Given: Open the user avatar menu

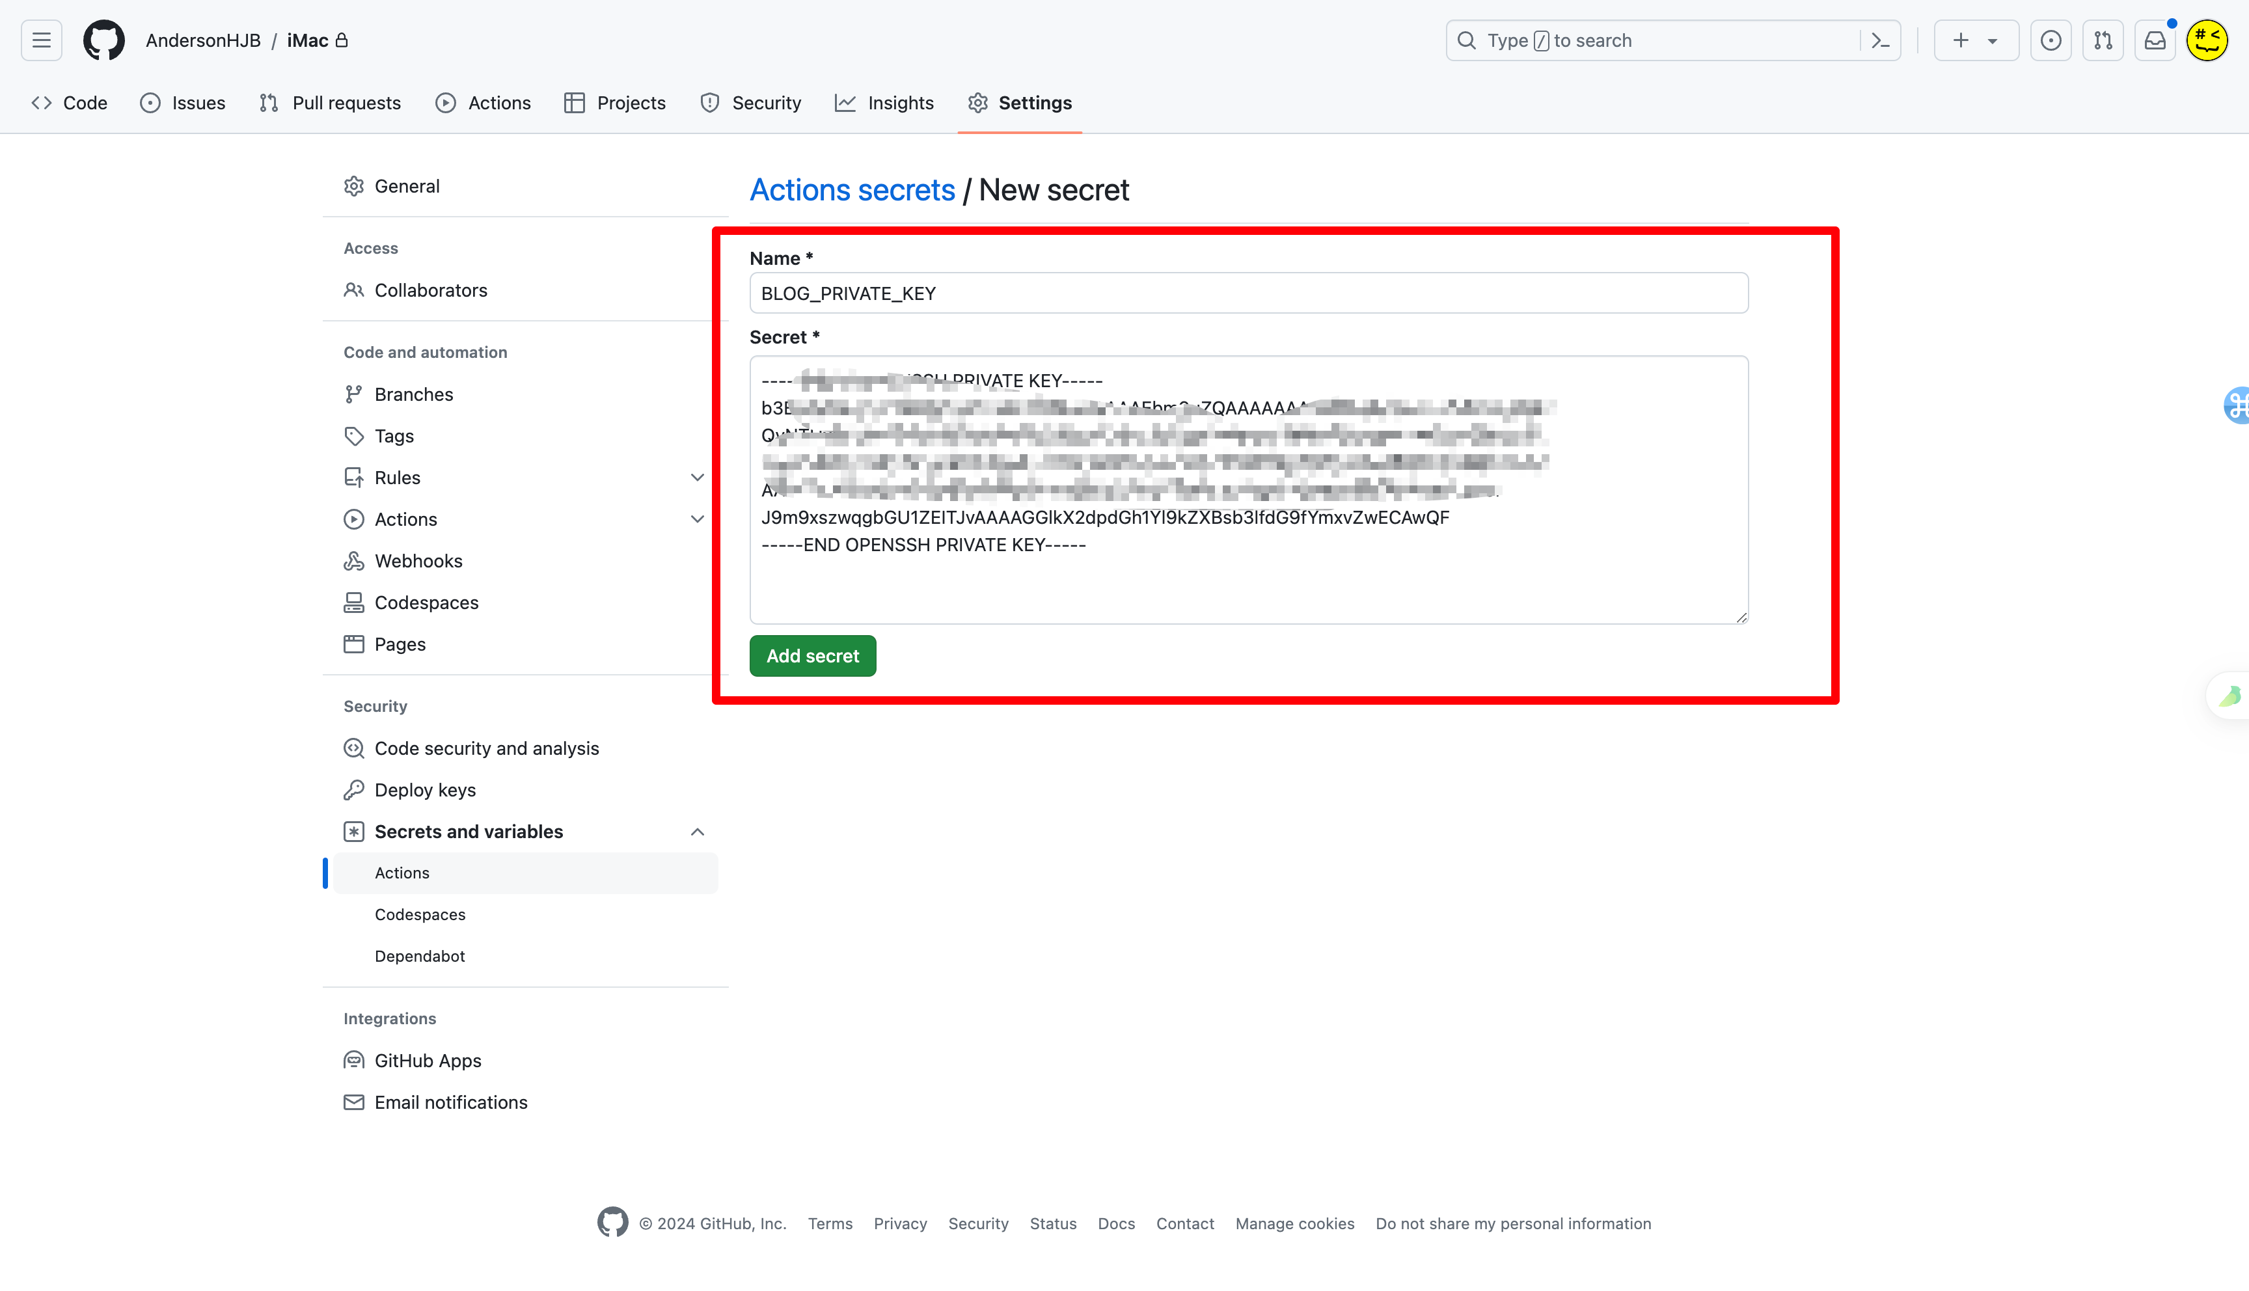Looking at the screenshot, I should pos(2207,41).
